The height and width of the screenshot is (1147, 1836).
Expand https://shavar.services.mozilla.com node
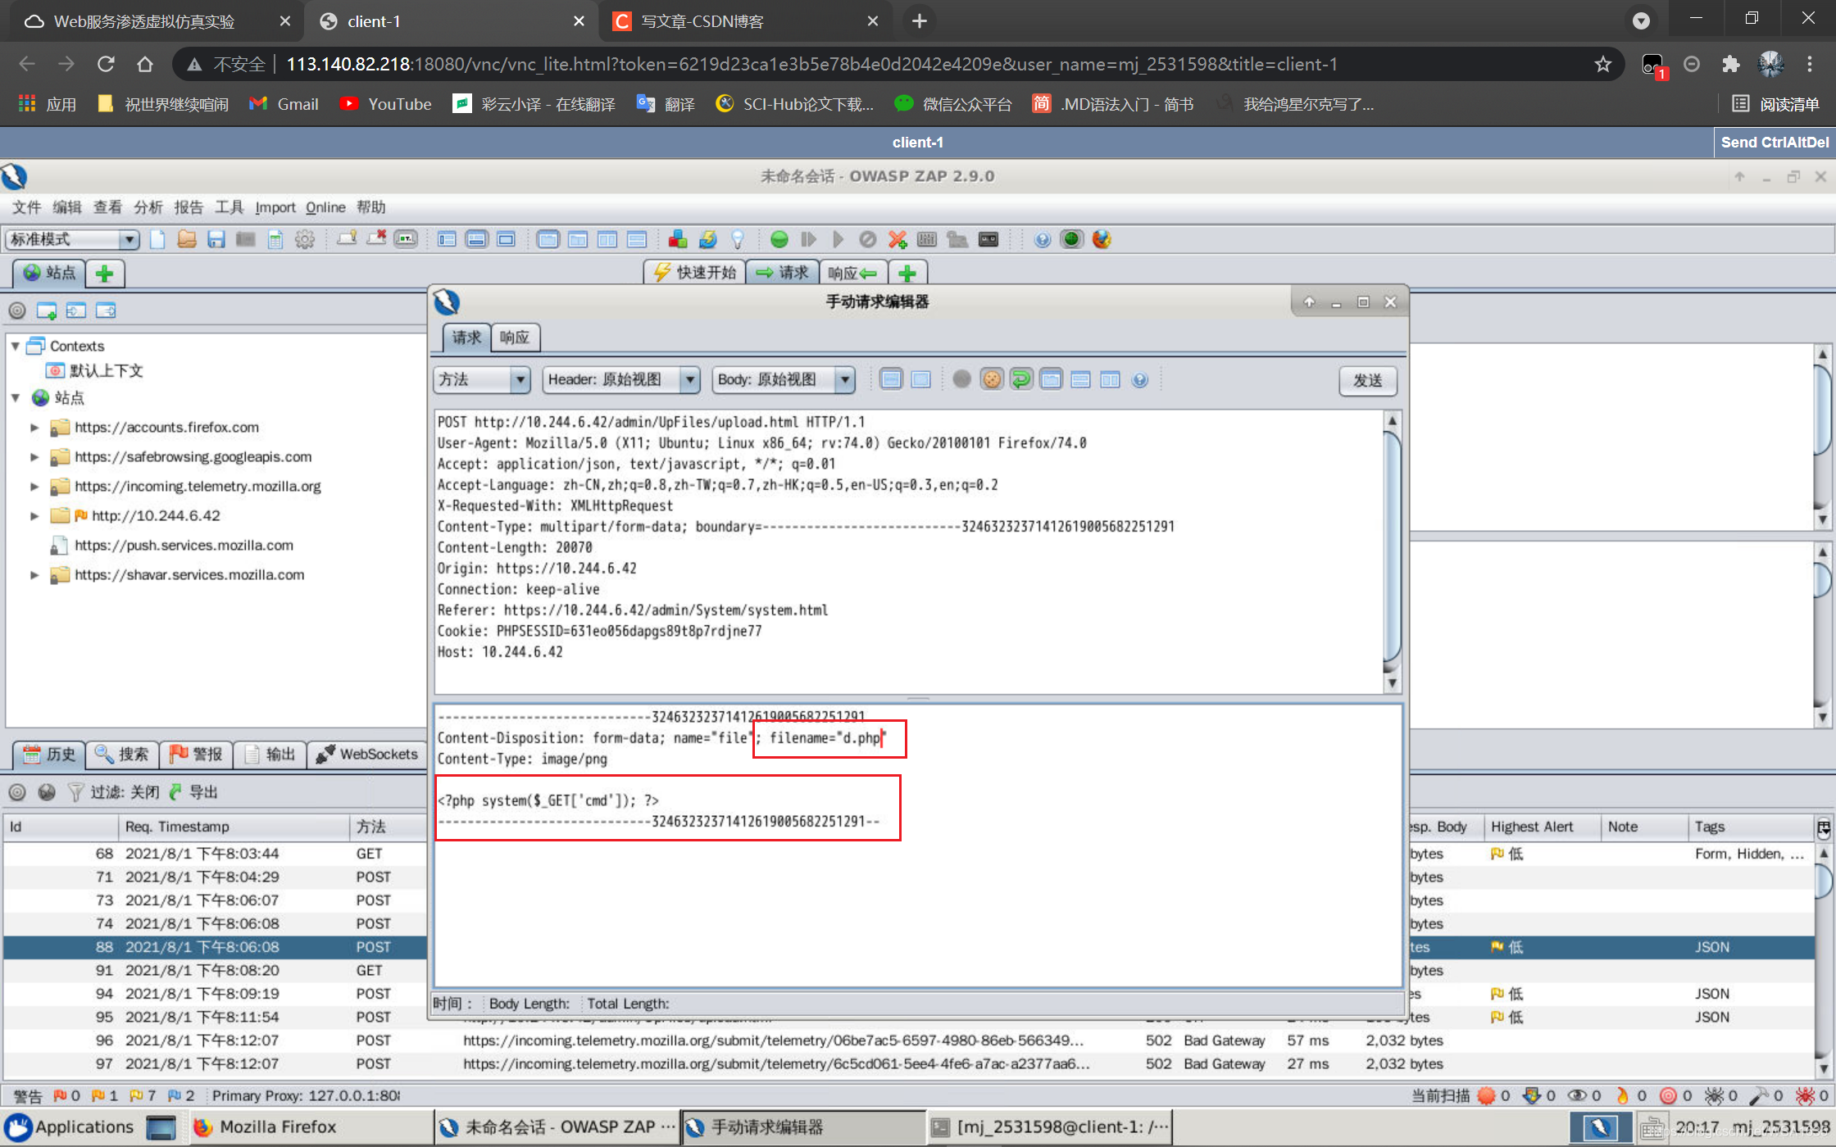pos(34,575)
